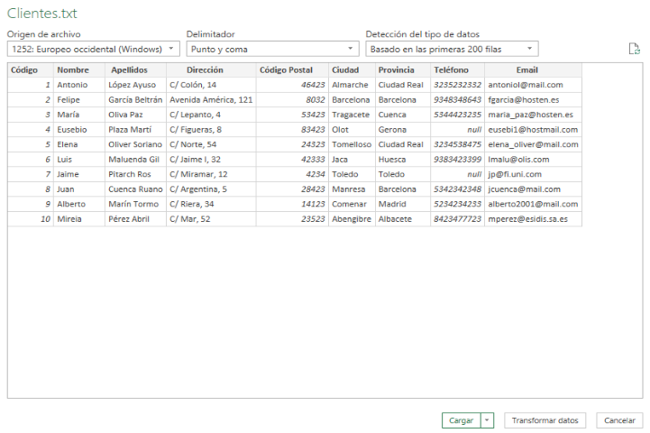Click the Madrid province cell
The width and height of the screenshot is (650, 433).
pos(403,205)
